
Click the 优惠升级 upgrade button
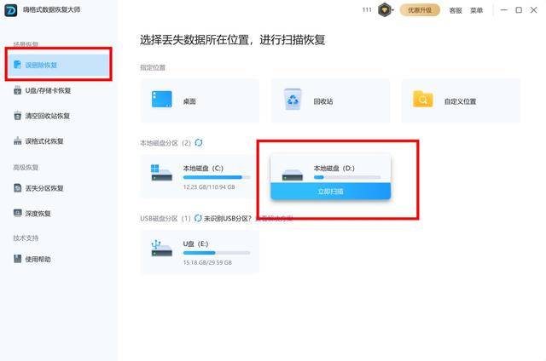click(x=418, y=11)
